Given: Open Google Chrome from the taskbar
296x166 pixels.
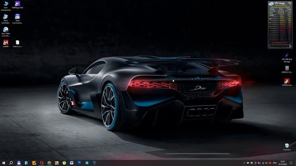Looking at the screenshot, I should click(x=49, y=163).
